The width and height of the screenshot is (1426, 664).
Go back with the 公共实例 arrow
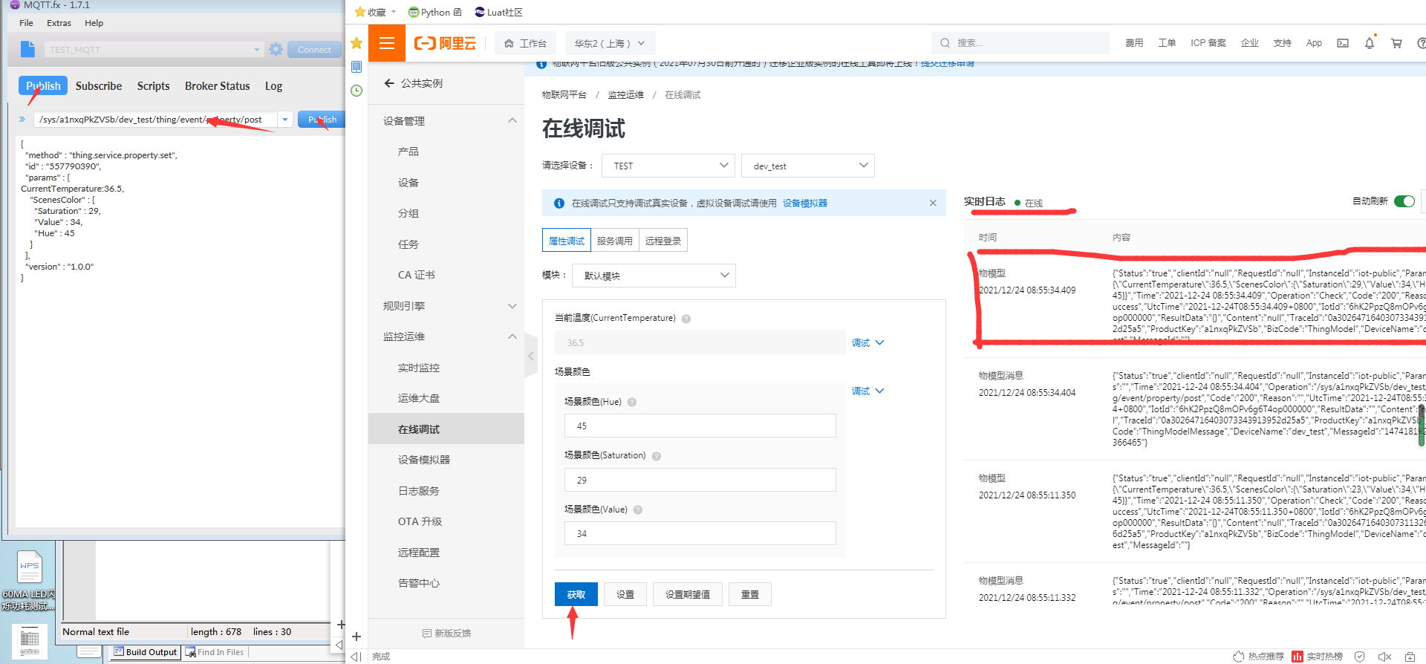pos(389,83)
